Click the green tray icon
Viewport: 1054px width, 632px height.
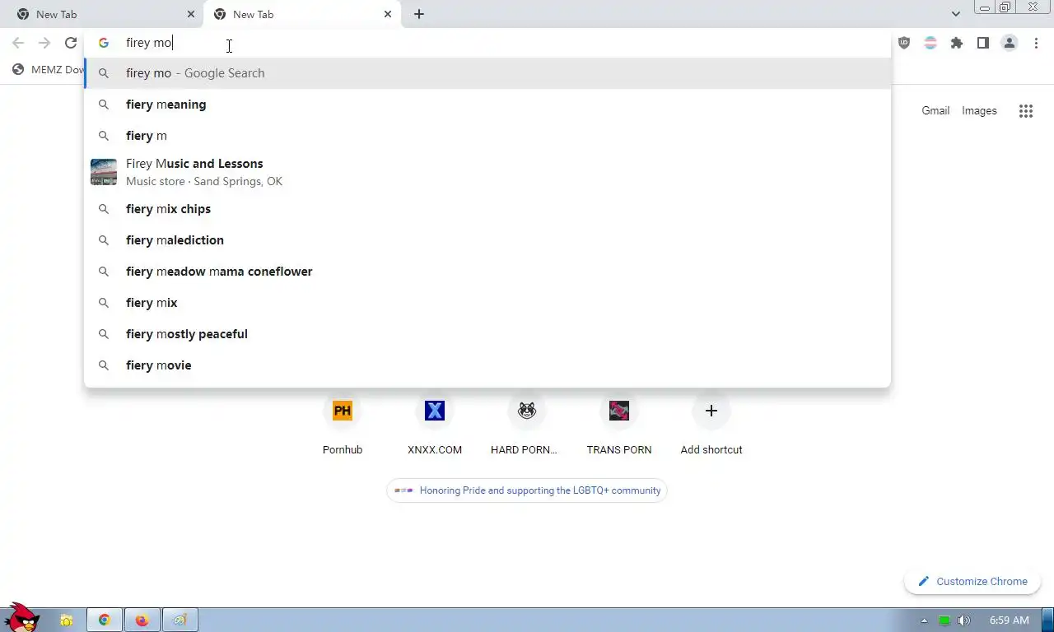(944, 620)
